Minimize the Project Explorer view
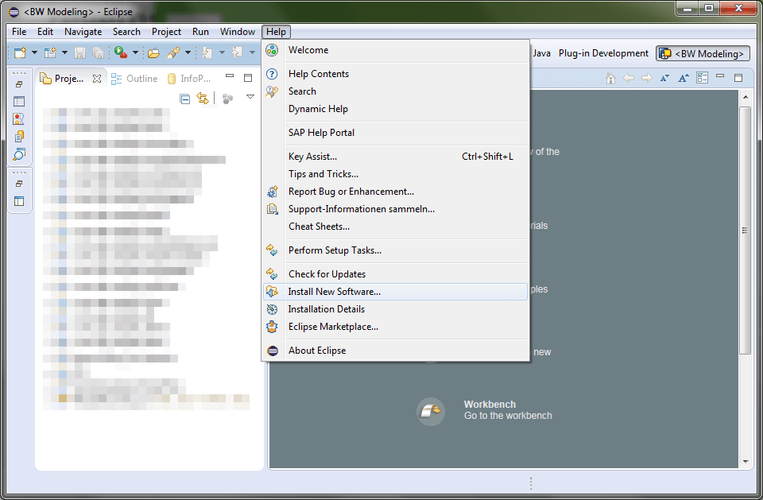 click(x=230, y=77)
